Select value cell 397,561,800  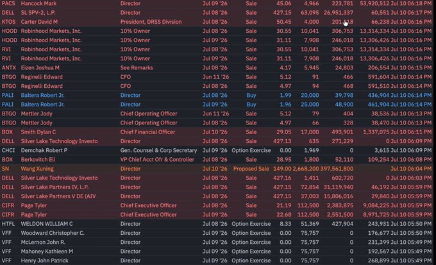click(337, 169)
